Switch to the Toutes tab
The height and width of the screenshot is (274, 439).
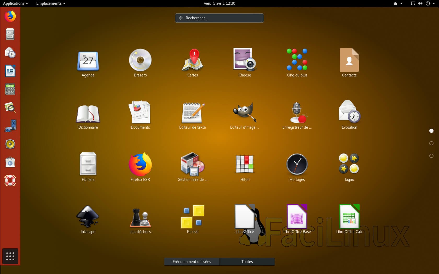[x=247, y=262]
